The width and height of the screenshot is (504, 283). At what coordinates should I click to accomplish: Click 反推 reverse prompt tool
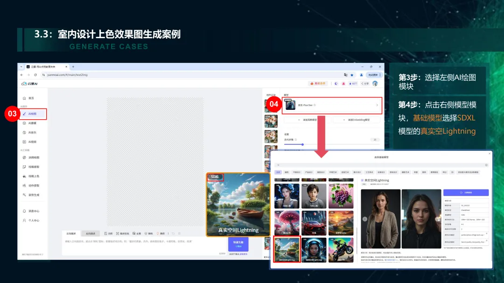pos(137,233)
